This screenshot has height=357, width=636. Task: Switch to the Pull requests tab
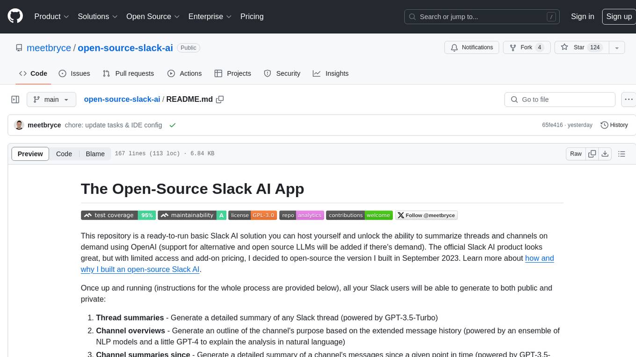128,73
